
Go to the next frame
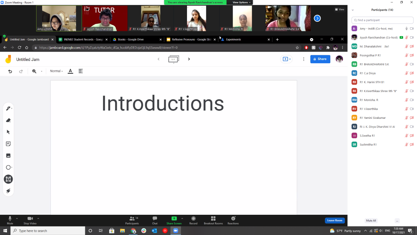pos(189,59)
